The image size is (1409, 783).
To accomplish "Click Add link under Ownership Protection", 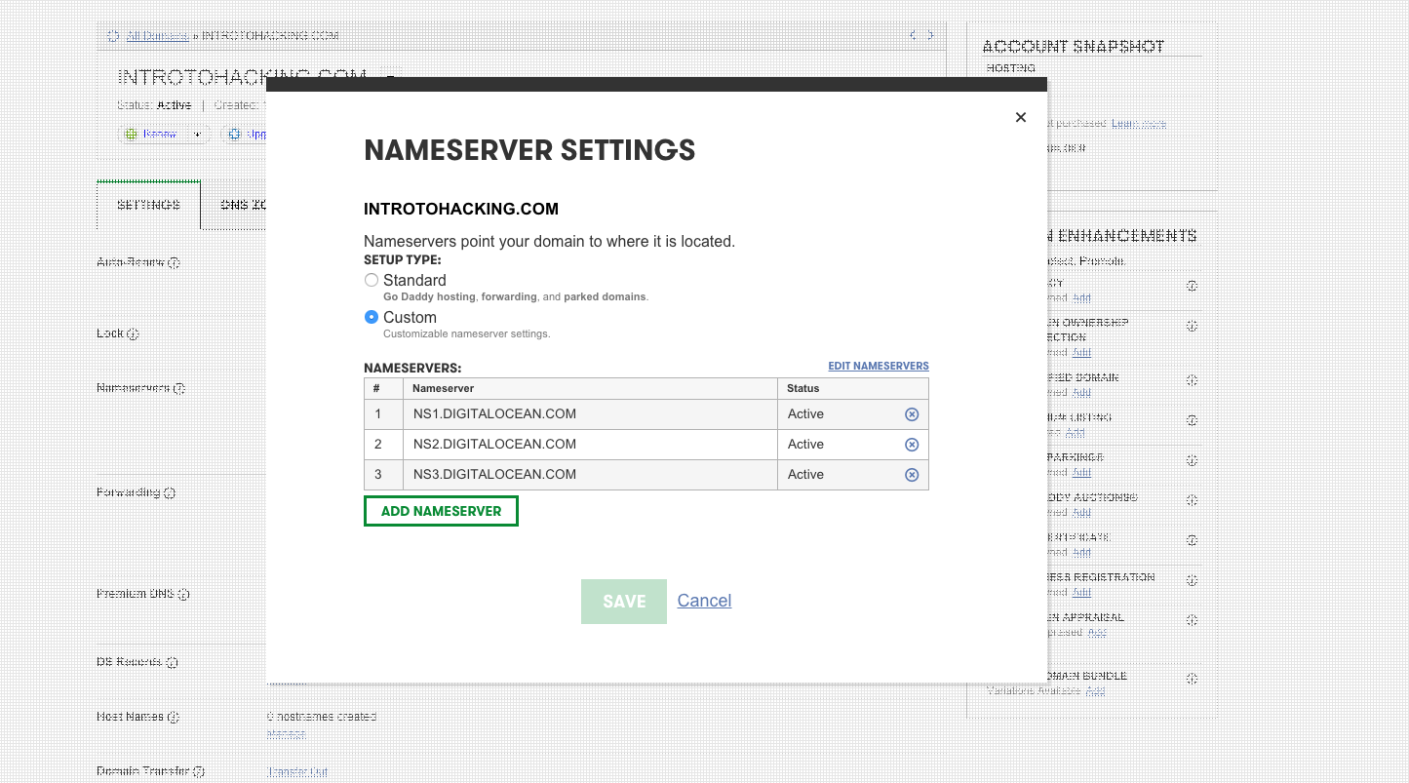I will tap(1081, 352).
